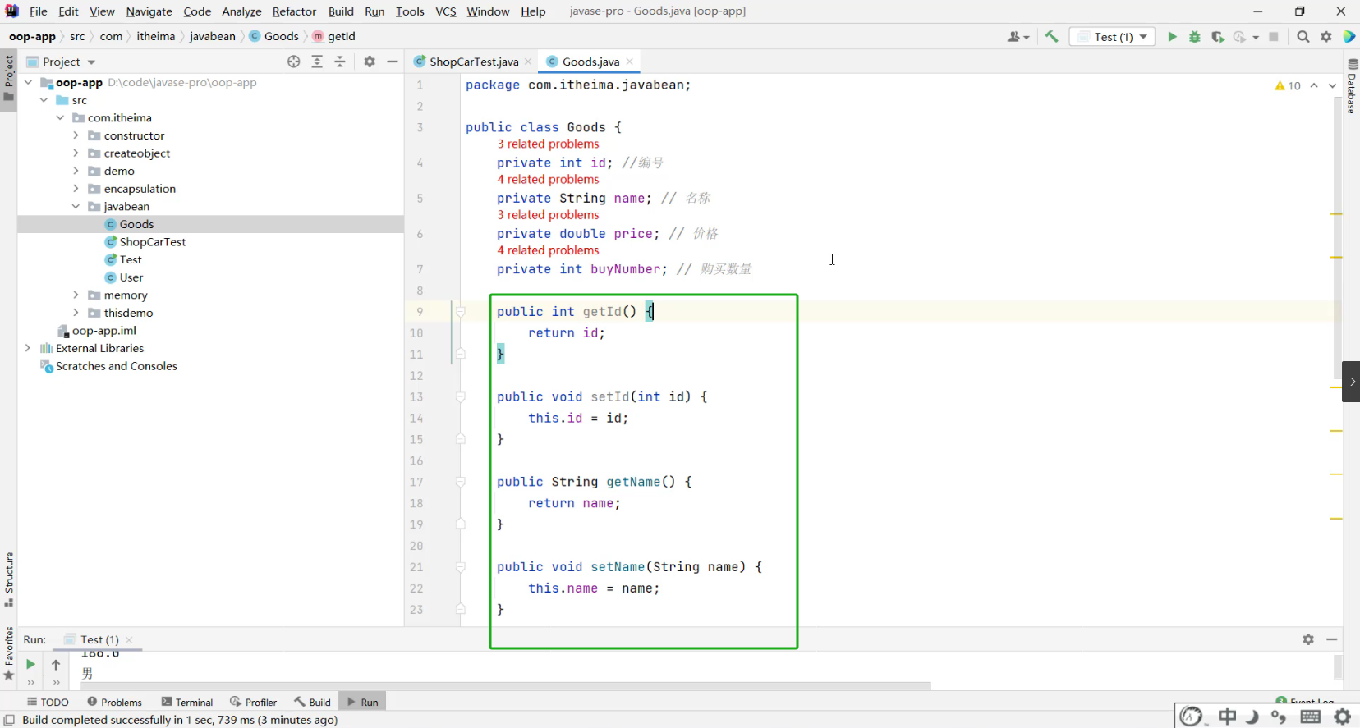Expand External Libraries node
The width and height of the screenshot is (1360, 728).
[28, 348]
